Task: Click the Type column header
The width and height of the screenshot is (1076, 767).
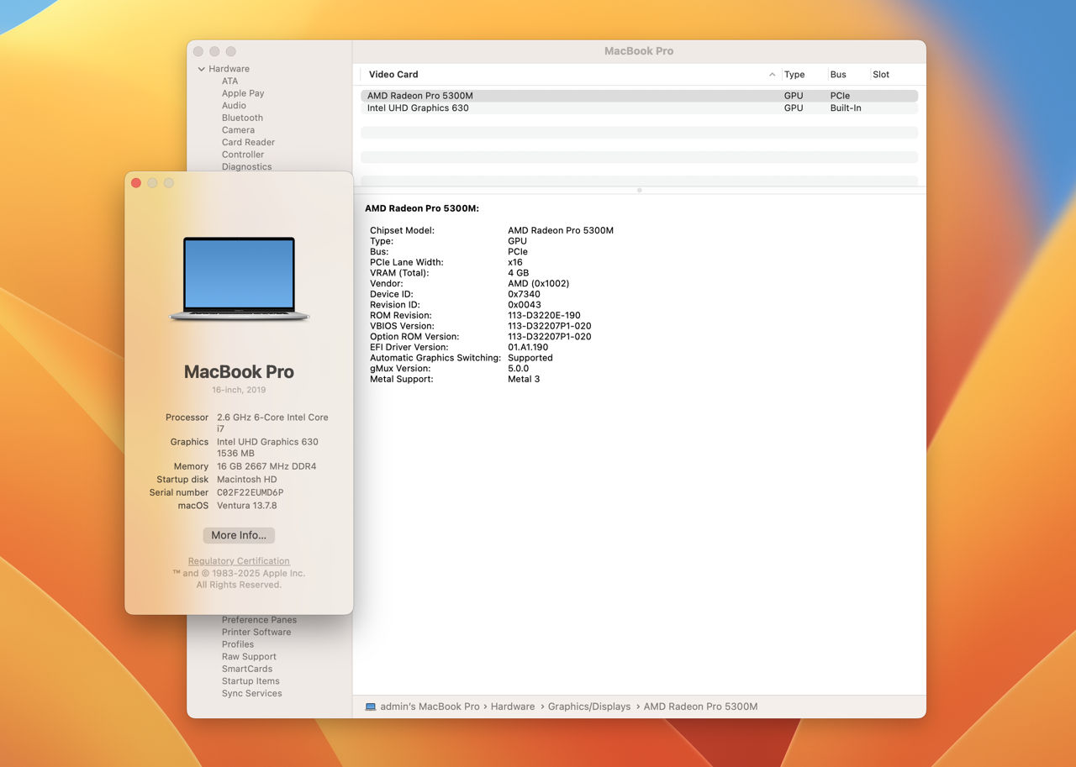Action: 794,75
